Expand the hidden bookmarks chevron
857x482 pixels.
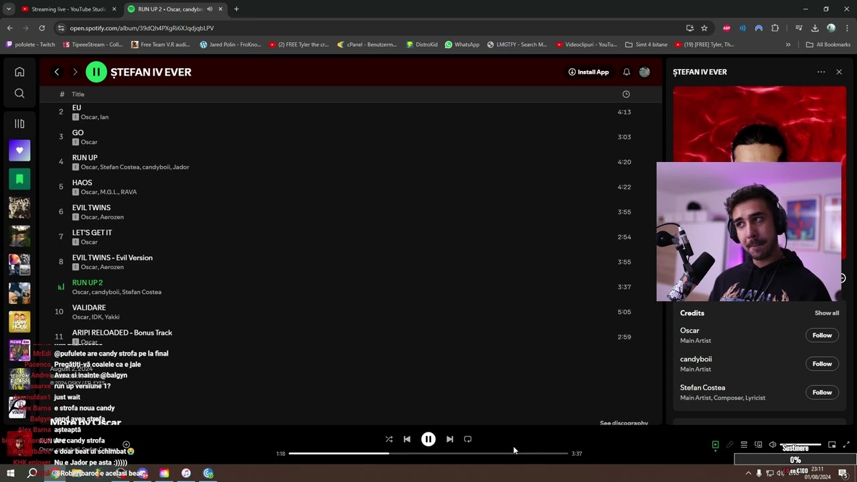click(x=788, y=45)
